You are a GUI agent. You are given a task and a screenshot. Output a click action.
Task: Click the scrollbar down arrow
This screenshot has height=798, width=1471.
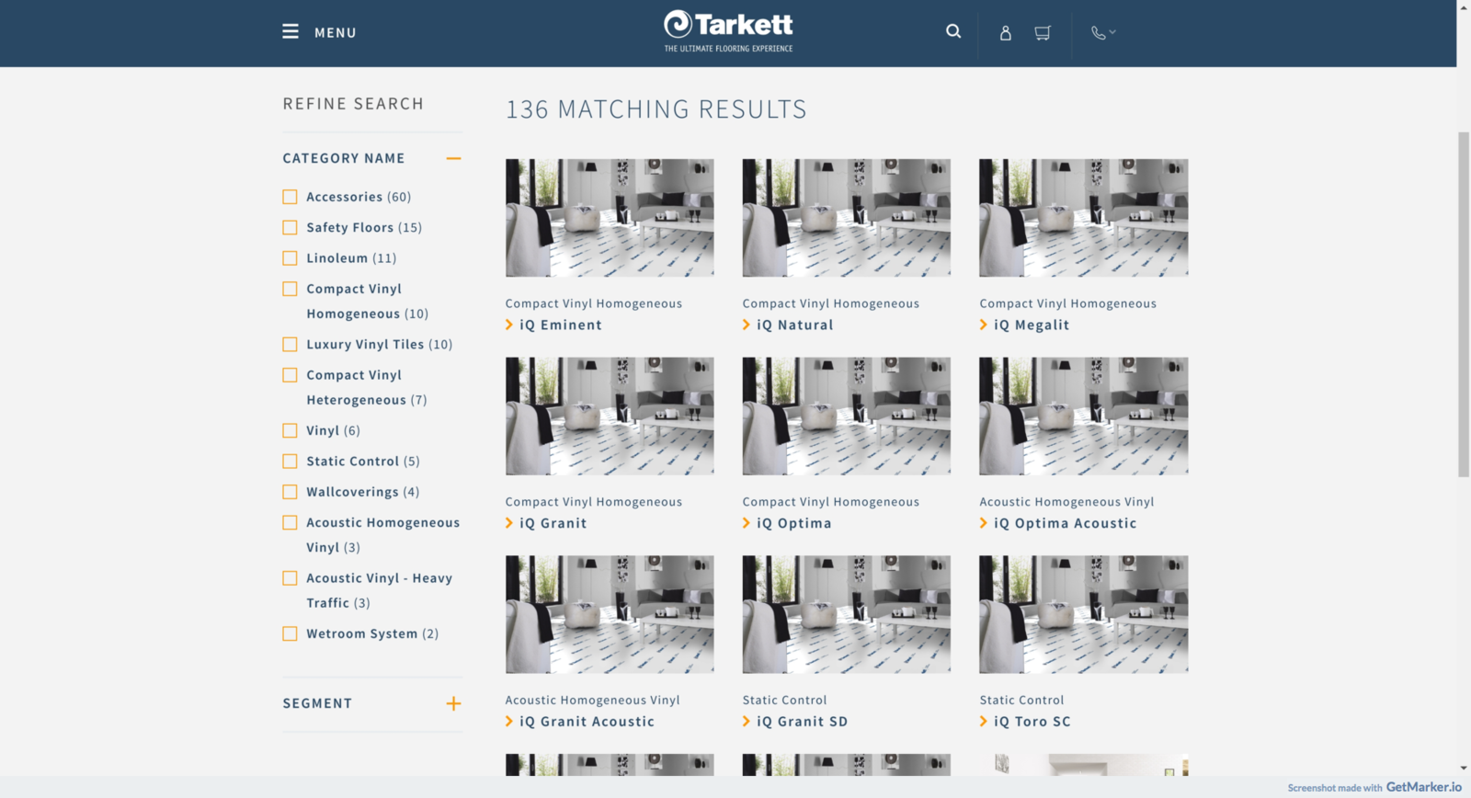[1464, 768]
